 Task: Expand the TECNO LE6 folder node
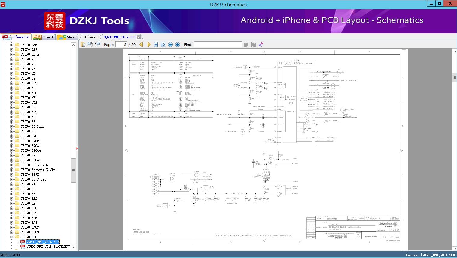tap(12, 45)
